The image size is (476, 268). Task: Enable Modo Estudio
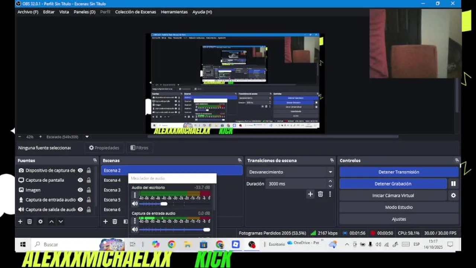point(399,207)
